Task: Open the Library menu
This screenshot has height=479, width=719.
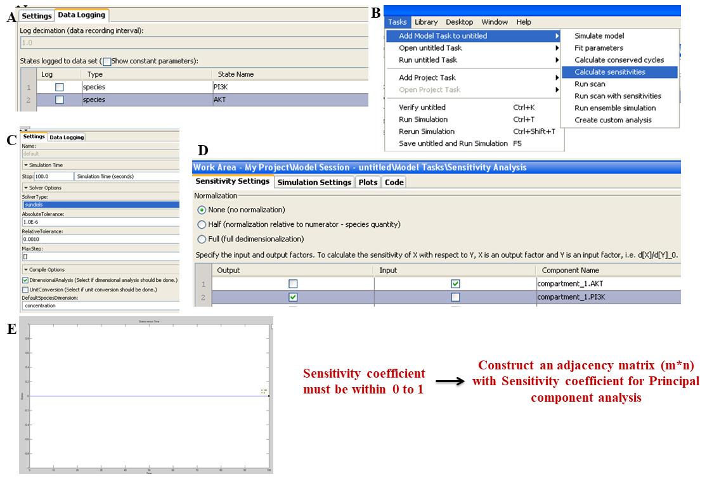Action: (426, 22)
